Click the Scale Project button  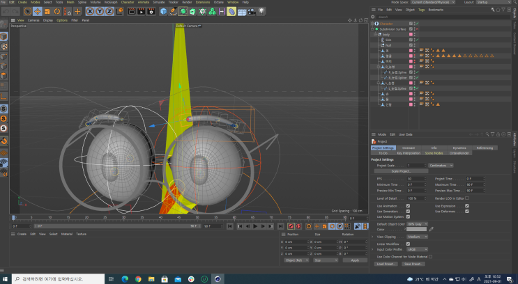(x=401, y=171)
